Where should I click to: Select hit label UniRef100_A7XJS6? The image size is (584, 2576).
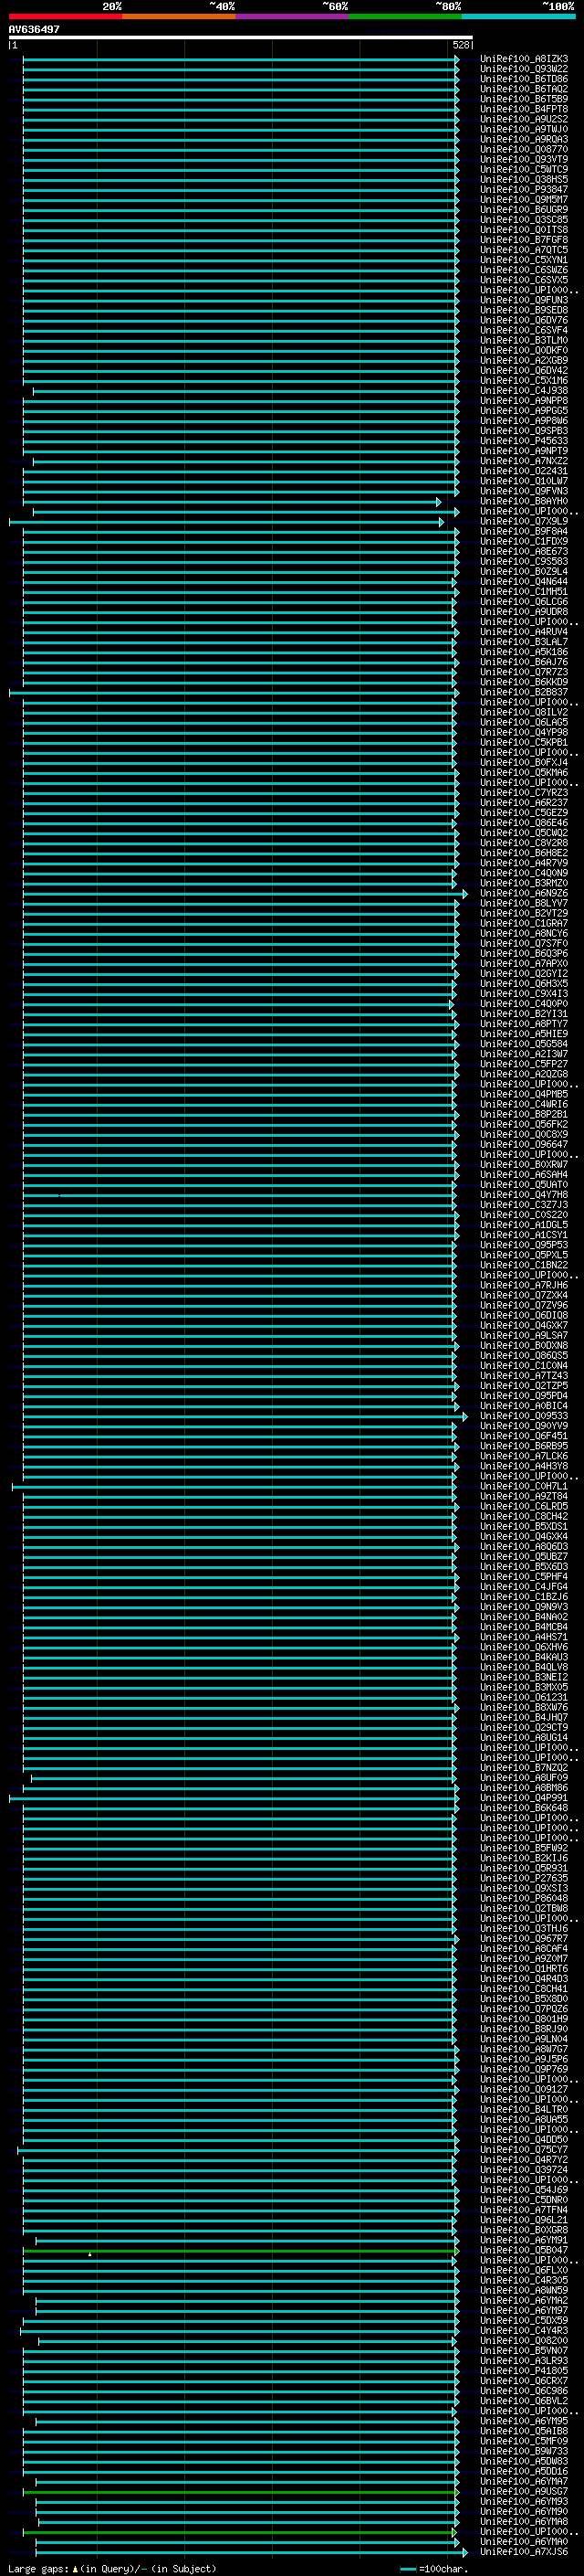pyautogui.click(x=524, y=2551)
